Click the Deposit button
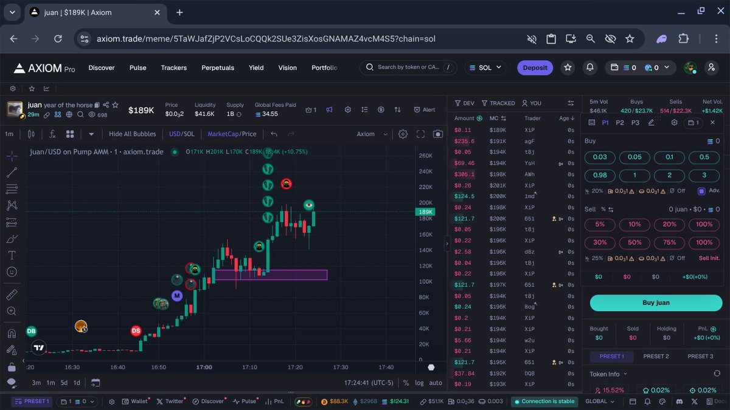 click(535, 67)
